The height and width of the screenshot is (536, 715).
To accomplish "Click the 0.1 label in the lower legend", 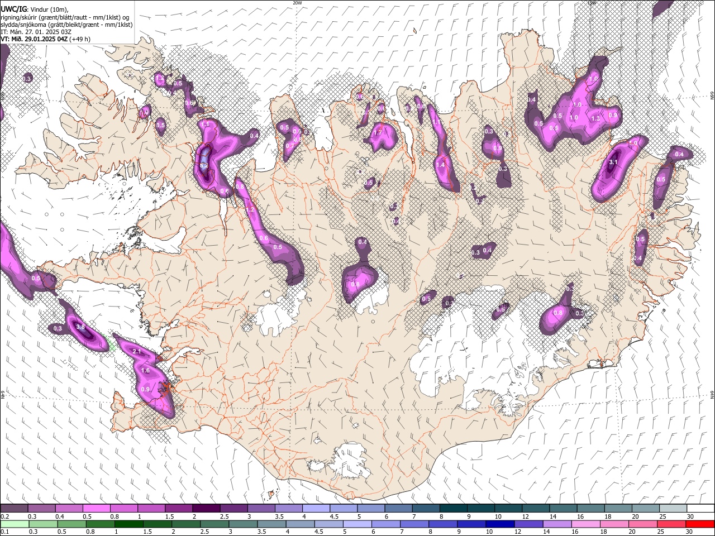I will click(5, 532).
